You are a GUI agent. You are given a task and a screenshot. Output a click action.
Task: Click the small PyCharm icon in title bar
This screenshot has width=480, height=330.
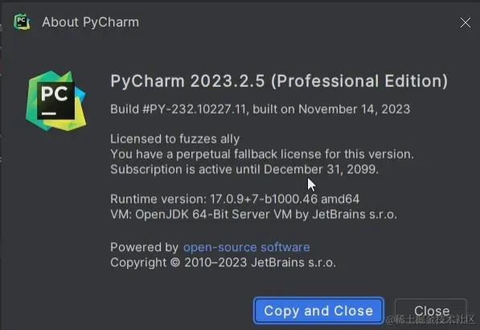click(x=22, y=22)
